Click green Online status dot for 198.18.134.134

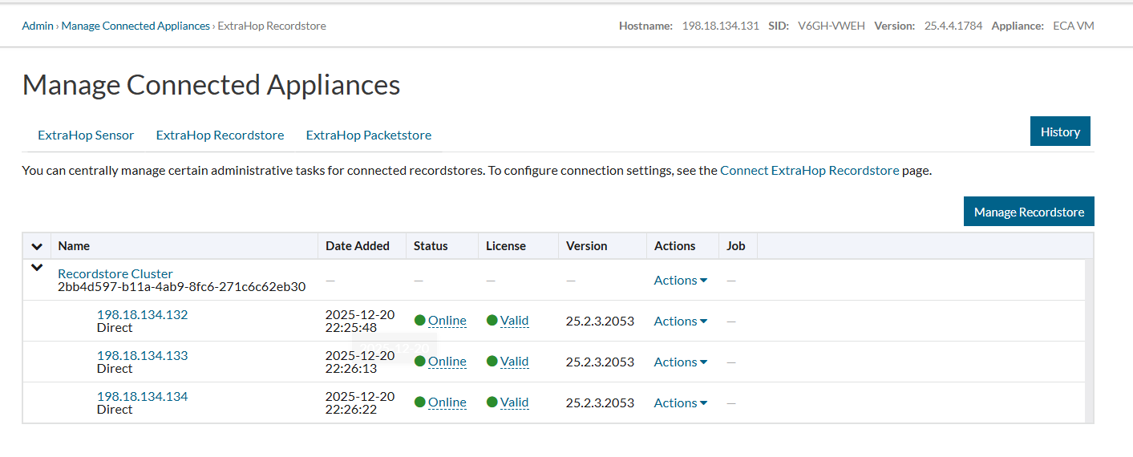pyautogui.click(x=419, y=402)
